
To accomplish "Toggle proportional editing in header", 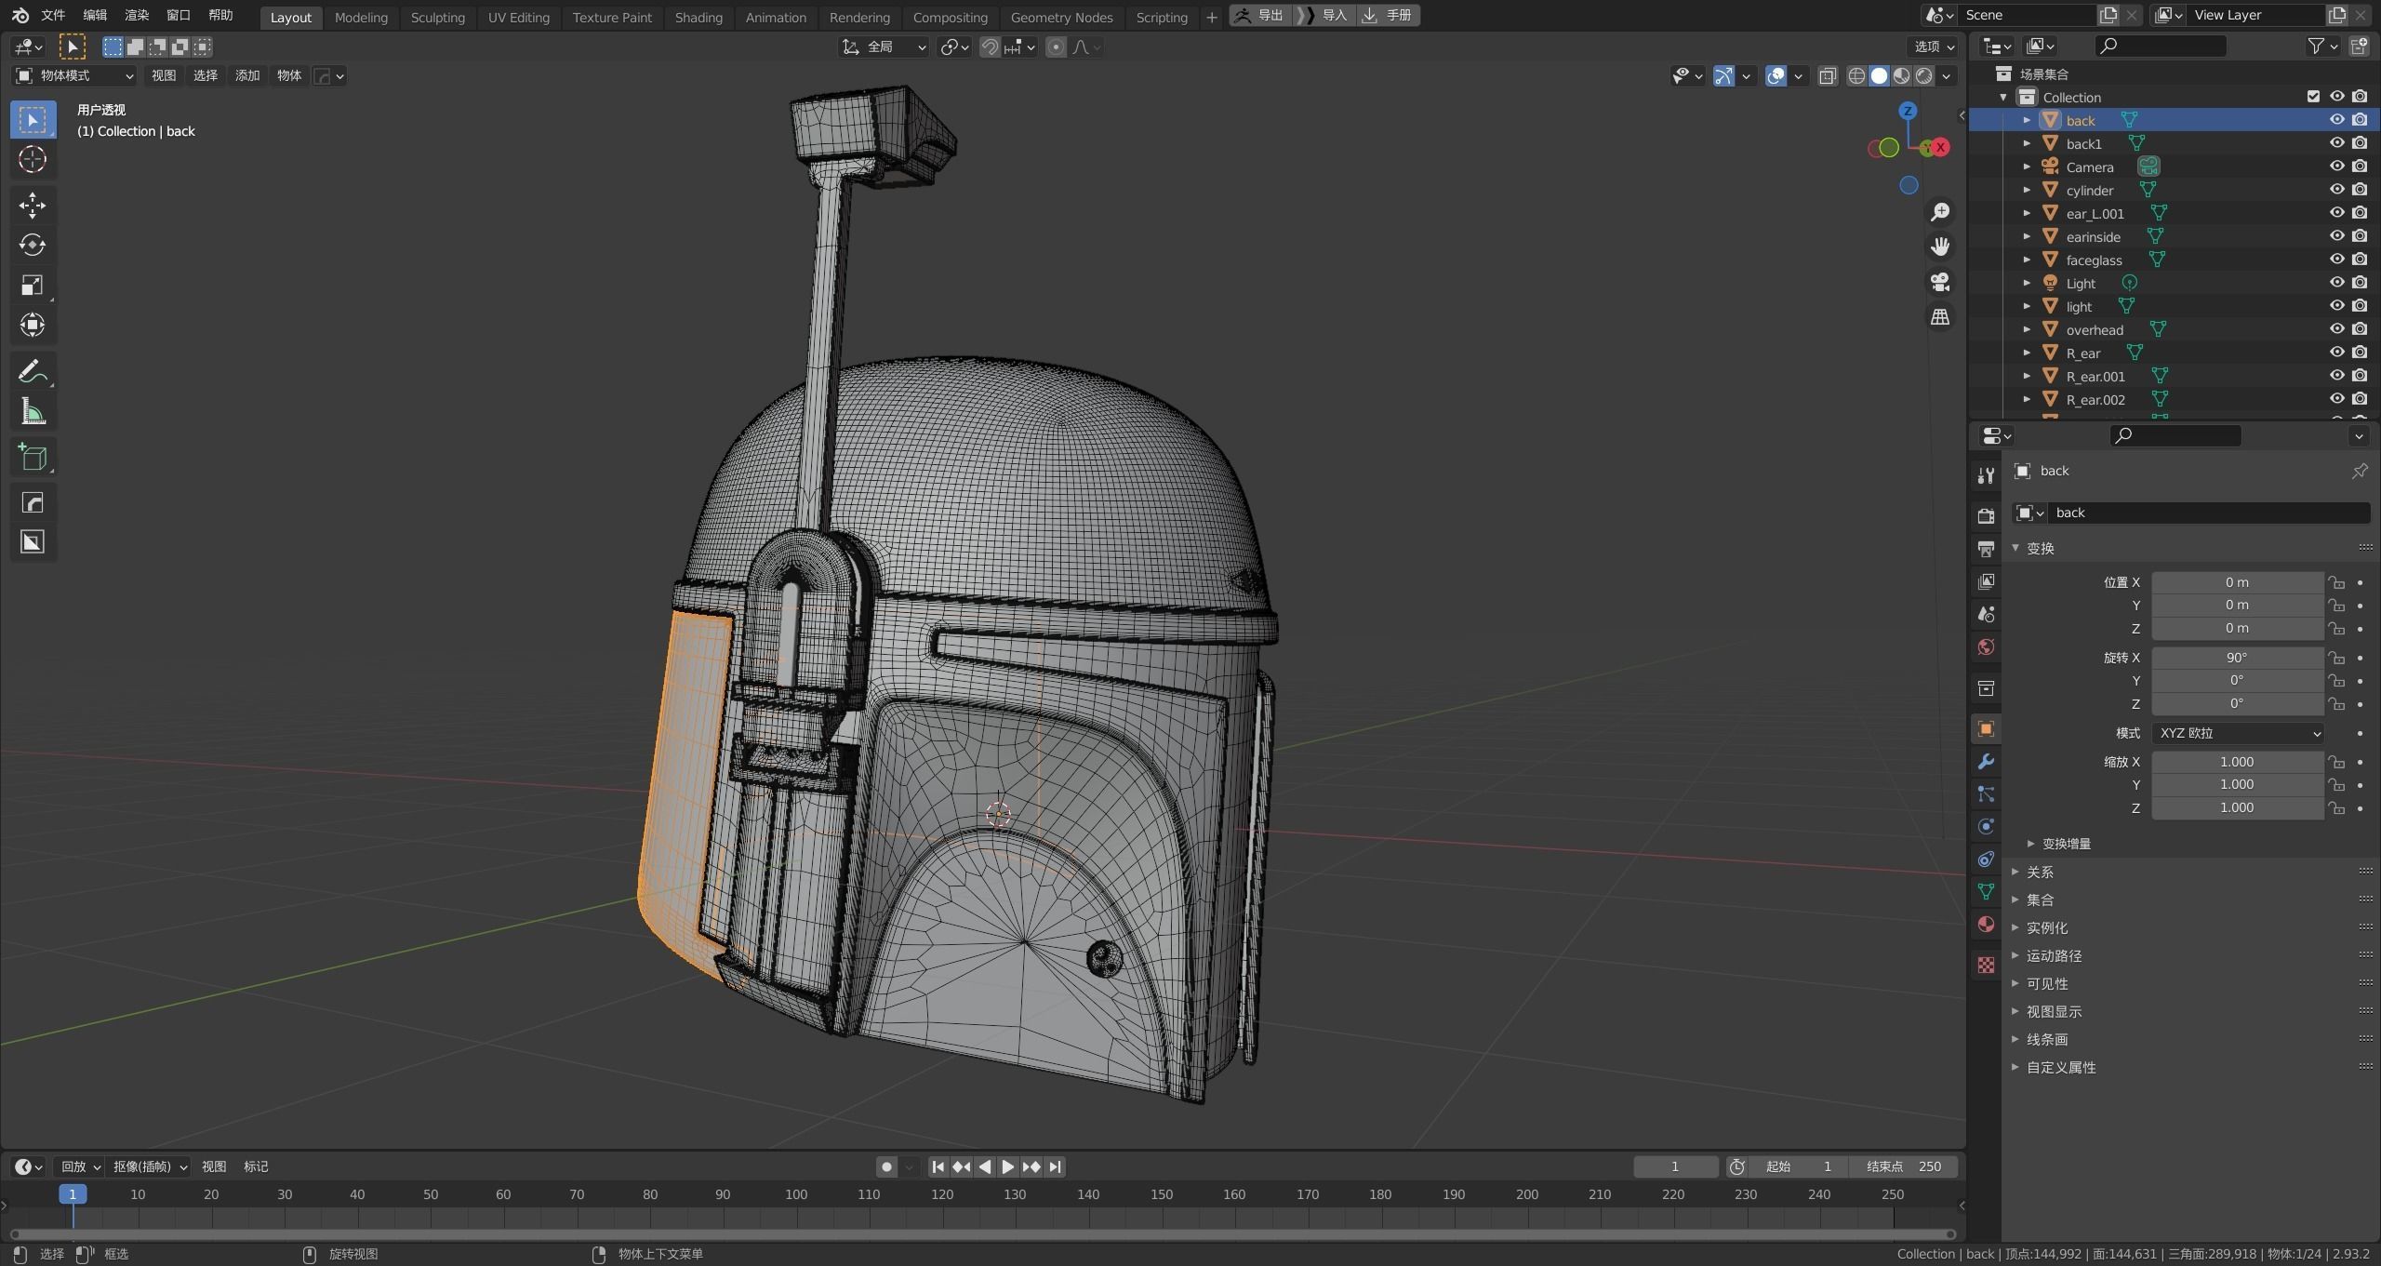I will (1056, 47).
